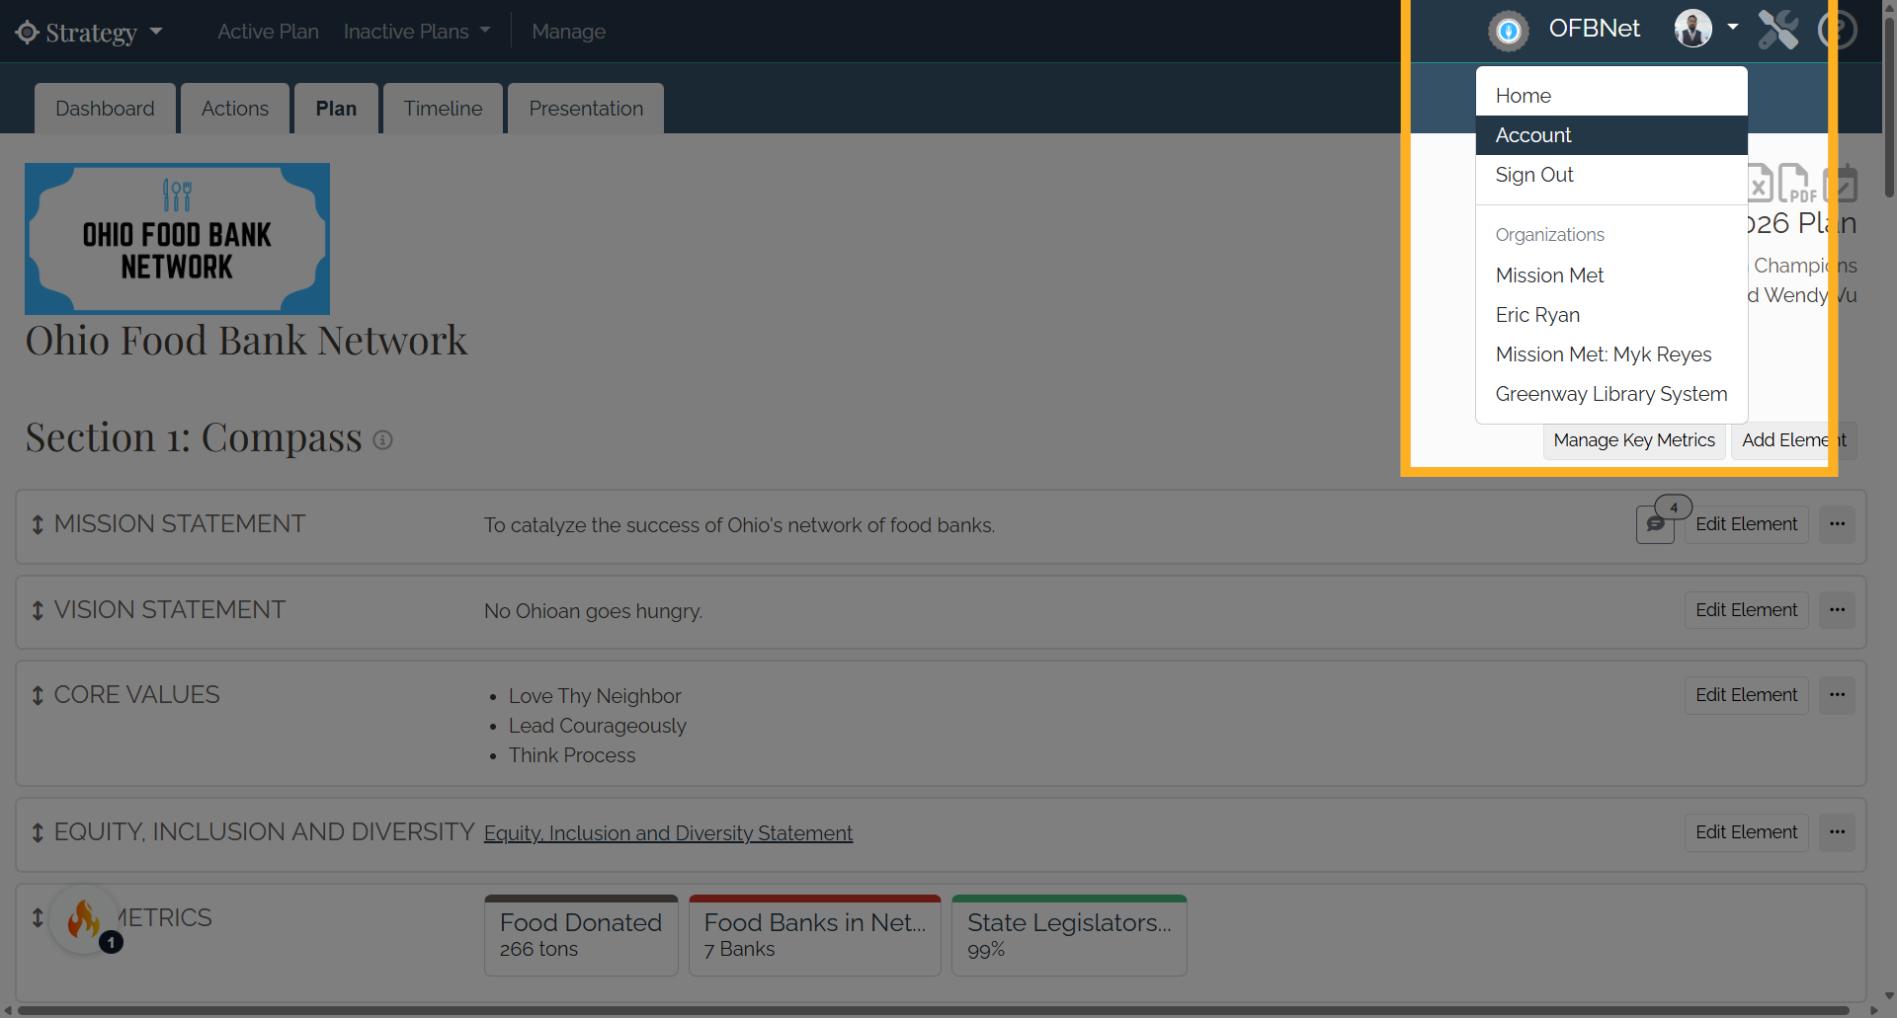This screenshot has height=1018, width=1897.
Task: Choose Home from the user menu
Action: coord(1611,96)
